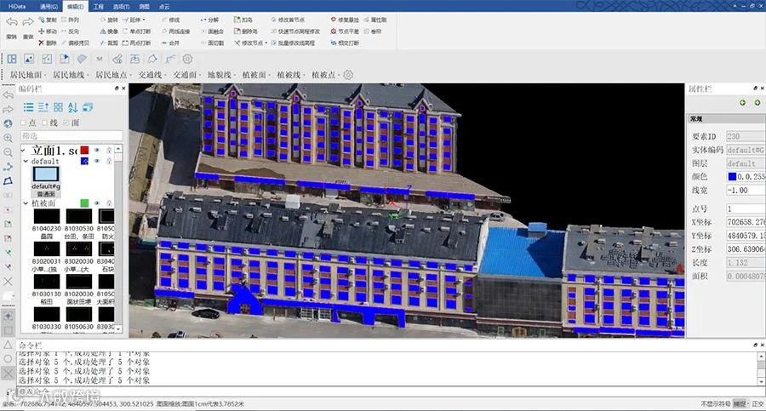Click the 快速节点高程修改 button
Screen dimensions: 766x411
tap(295, 31)
